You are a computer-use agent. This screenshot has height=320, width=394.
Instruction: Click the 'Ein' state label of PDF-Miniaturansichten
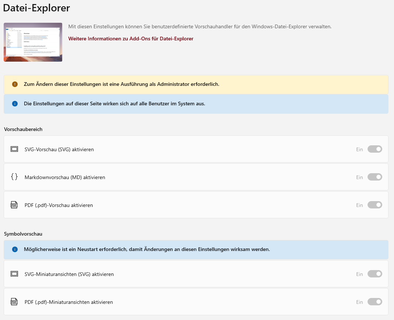[359, 302]
